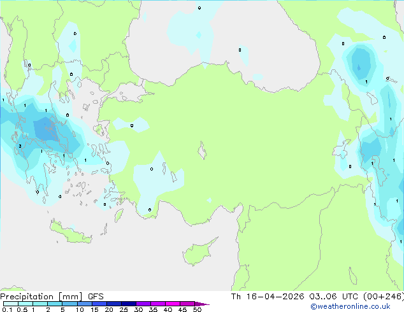
Task: Pick the legend swatch between 1 and 2
Action: [x=40, y=304]
